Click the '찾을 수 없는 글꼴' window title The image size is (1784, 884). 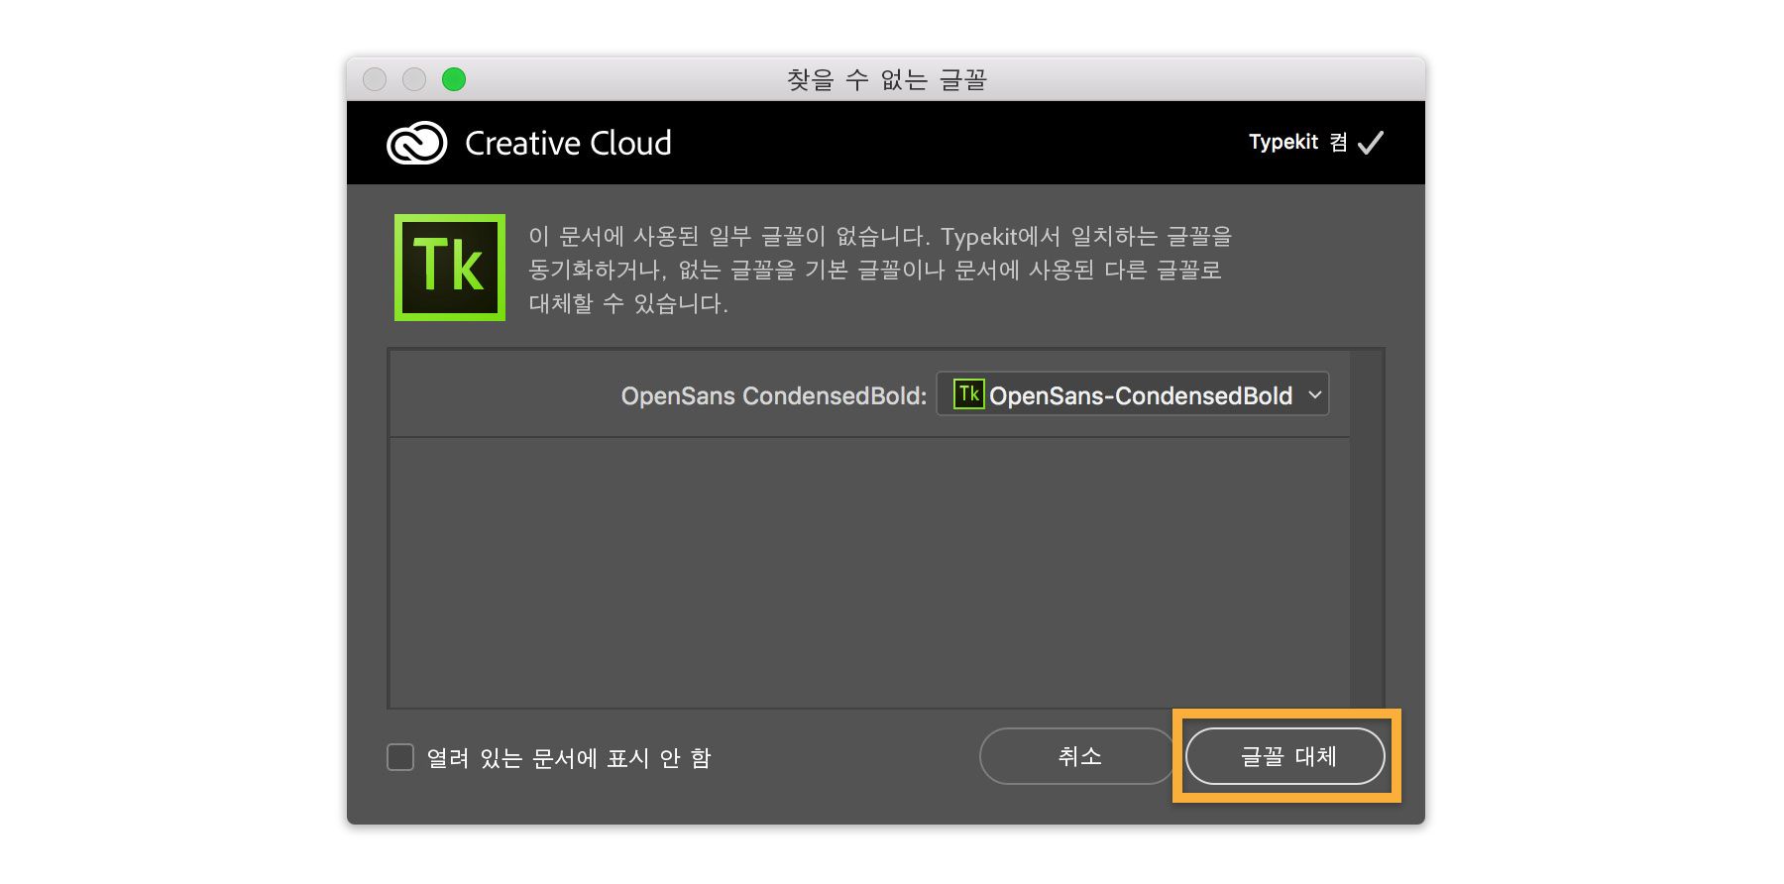point(886,79)
